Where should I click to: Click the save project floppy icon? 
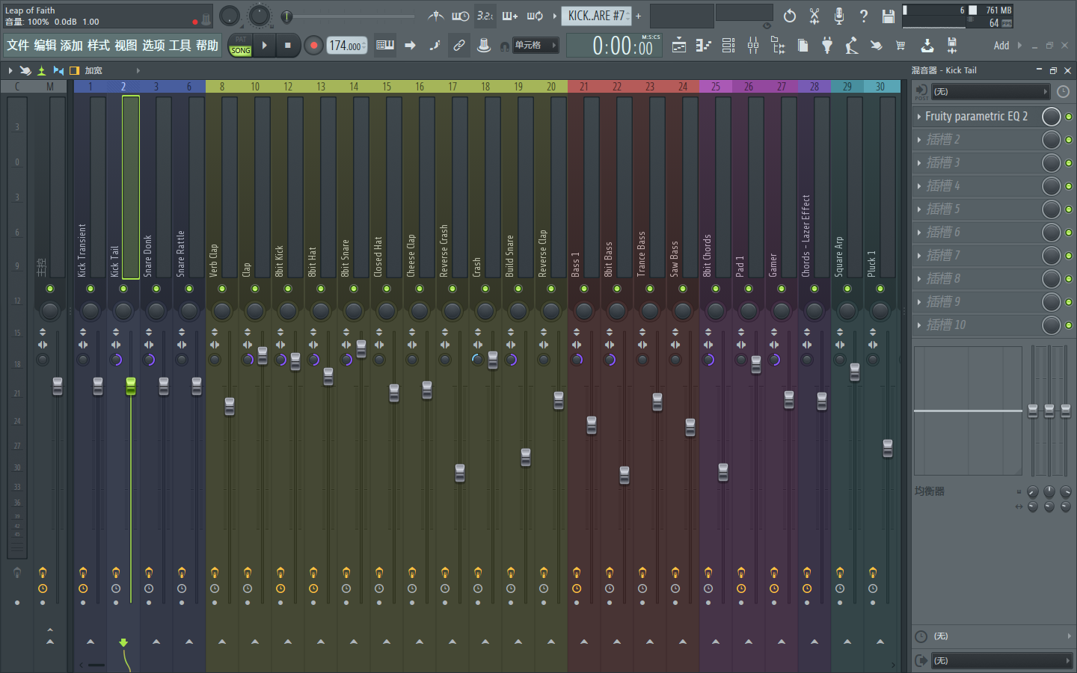click(888, 16)
